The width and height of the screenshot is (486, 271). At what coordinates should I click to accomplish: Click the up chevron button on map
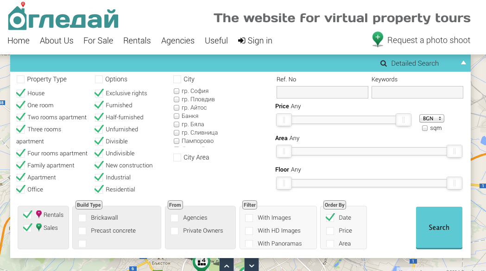coord(226,265)
